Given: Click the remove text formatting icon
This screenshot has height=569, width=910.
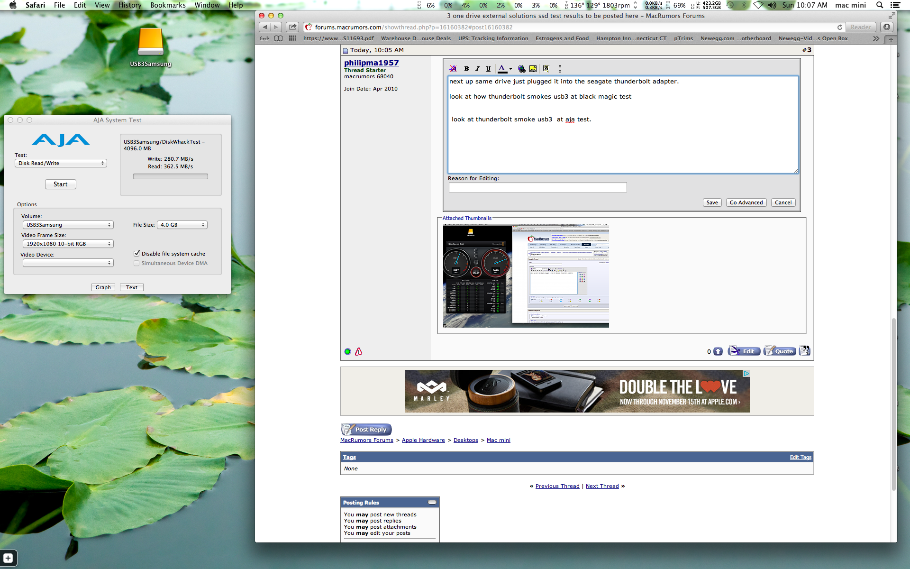Looking at the screenshot, I should click(x=453, y=69).
